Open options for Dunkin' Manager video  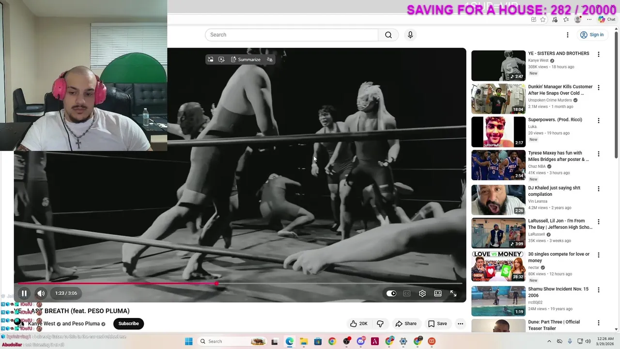(599, 88)
